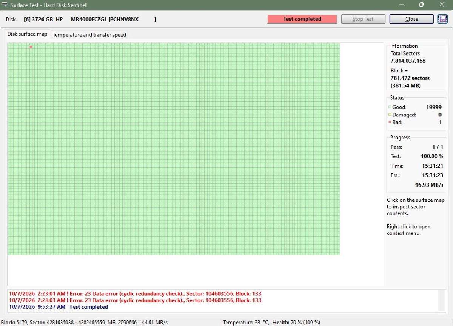Click the Close button
Viewport: 453px width, 326px height.
411,19
